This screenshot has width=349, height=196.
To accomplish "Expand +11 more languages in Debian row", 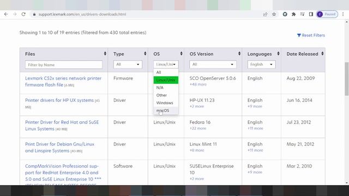I will [x=255, y=150].
